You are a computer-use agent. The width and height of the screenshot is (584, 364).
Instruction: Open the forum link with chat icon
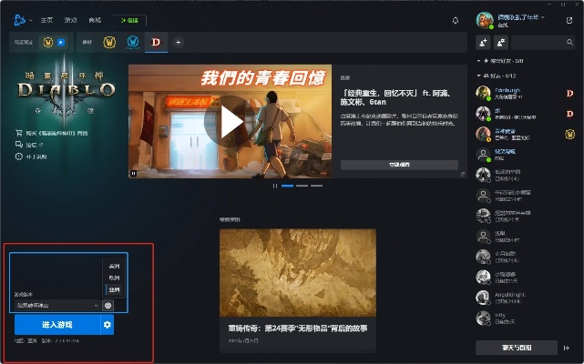[29, 145]
